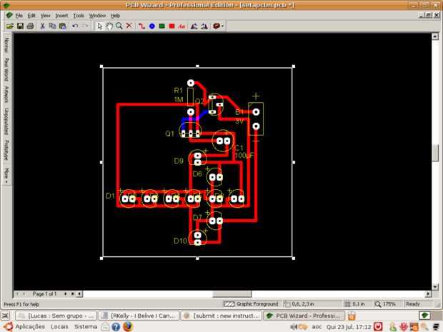This screenshot has width=443, height=332.
Task: Select the red text label tool
Action: coord(181,26)
